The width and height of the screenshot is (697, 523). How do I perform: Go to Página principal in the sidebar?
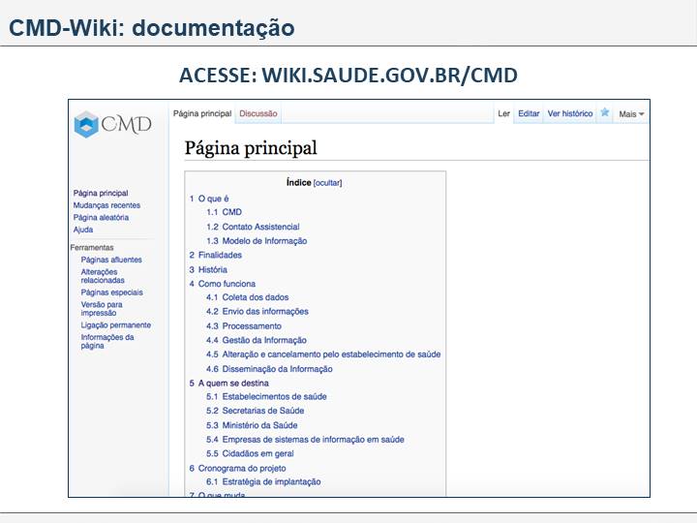tap(101, 193)
